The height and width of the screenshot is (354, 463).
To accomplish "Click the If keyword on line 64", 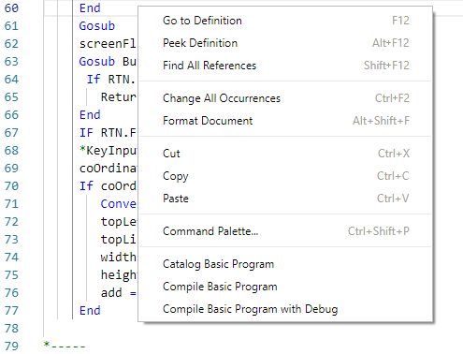I will coord(94,80).
